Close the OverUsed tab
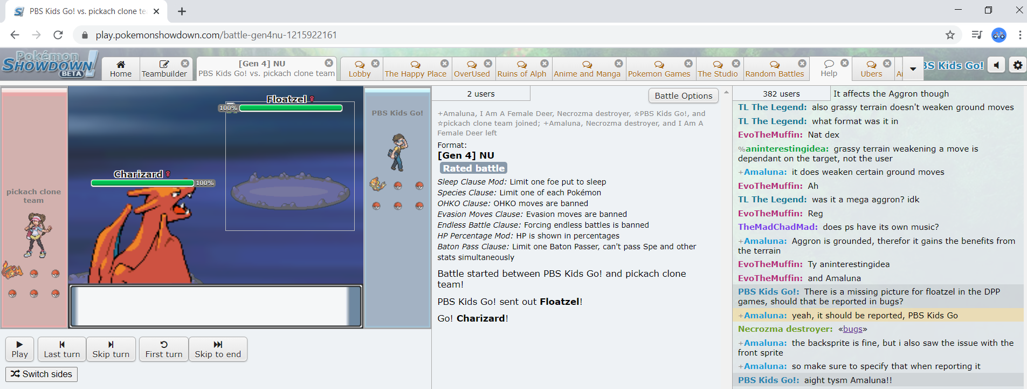 [488, 63]
